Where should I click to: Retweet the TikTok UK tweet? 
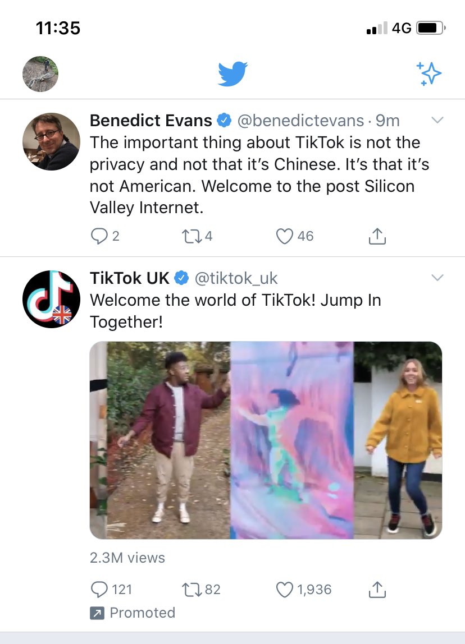pyautogui.click(x=201, y=590)
